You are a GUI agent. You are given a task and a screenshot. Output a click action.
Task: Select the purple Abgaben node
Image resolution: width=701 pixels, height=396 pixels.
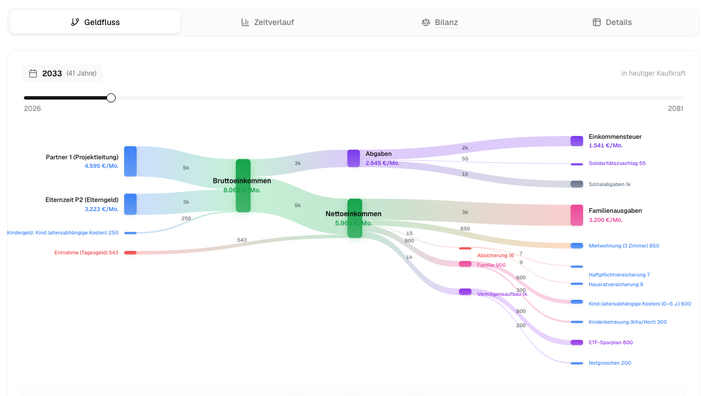(x=354, y=158)
